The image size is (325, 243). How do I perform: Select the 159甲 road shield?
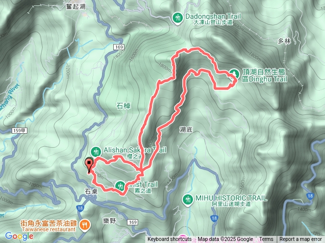pos(19,131)
